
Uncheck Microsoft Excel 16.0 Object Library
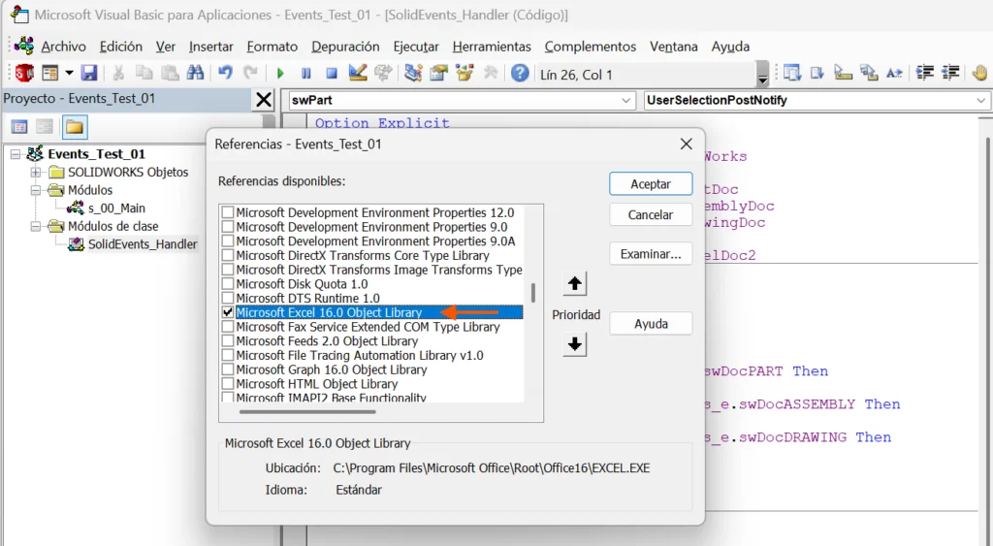[x=228, y=312]
